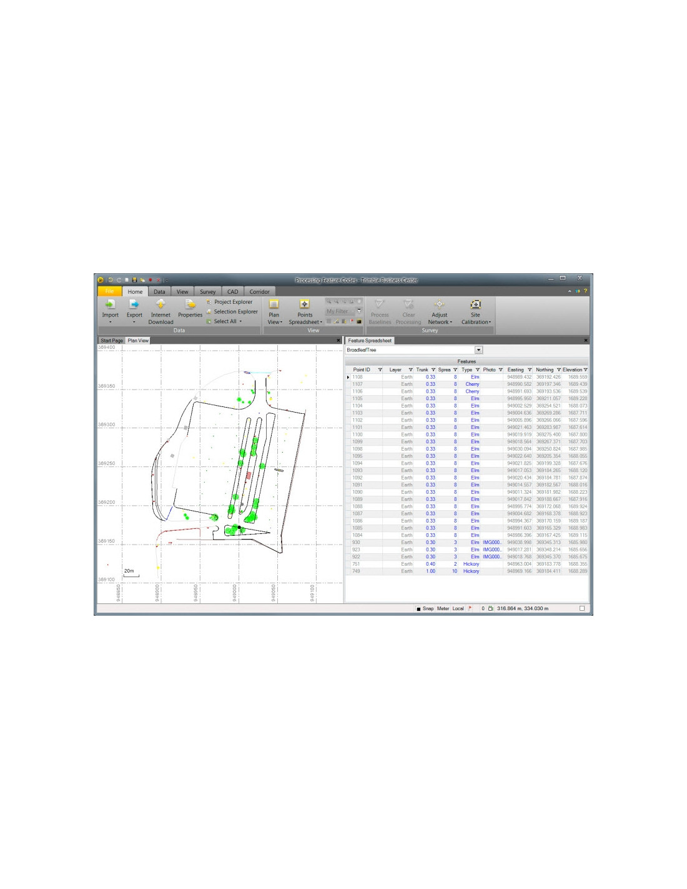Open photo link IMG000 for point 922

492,557
